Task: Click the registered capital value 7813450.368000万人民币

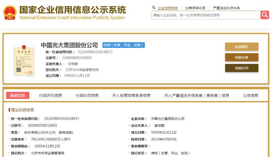Action: pos(51,139)
